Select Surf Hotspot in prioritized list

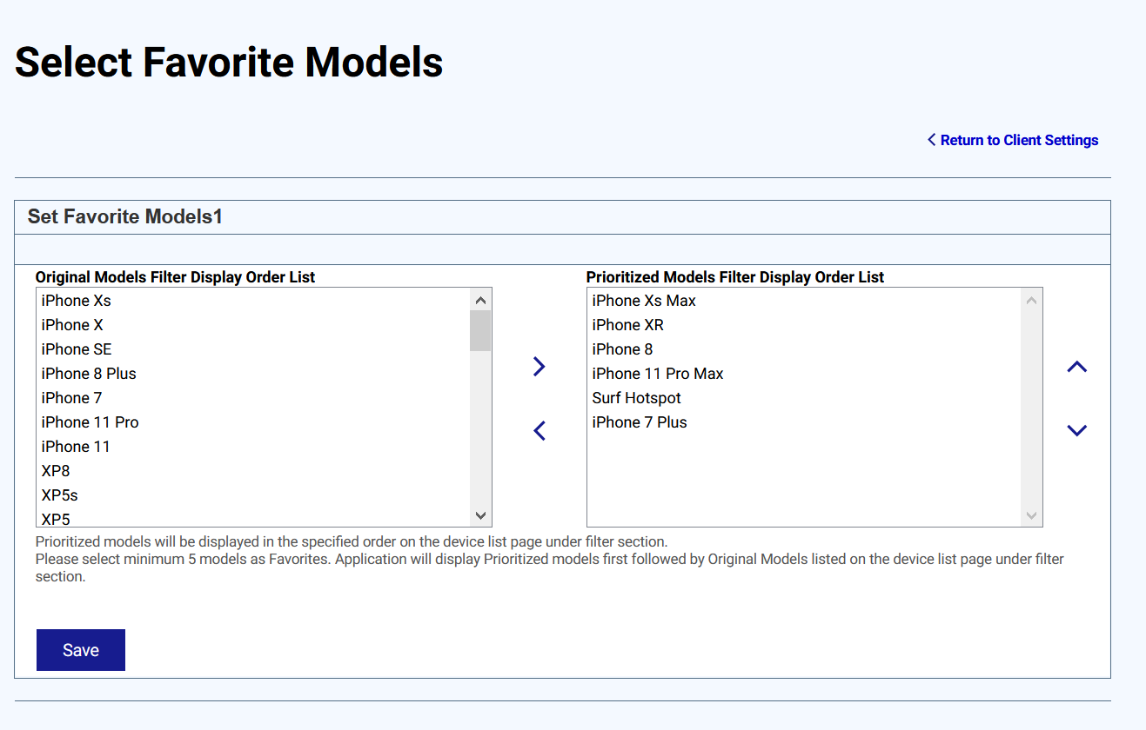click(637, 398)
